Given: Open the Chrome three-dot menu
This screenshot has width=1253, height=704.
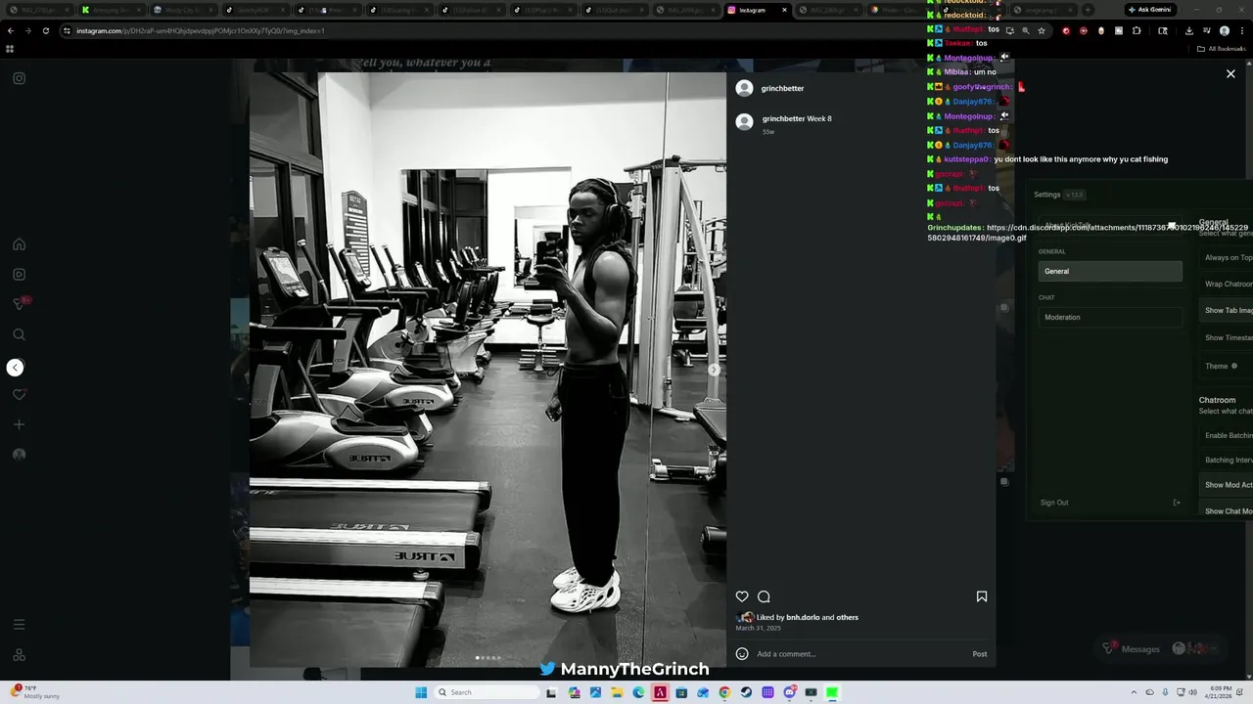Looking at the screenshot, I should click(x=1241, y=30).
